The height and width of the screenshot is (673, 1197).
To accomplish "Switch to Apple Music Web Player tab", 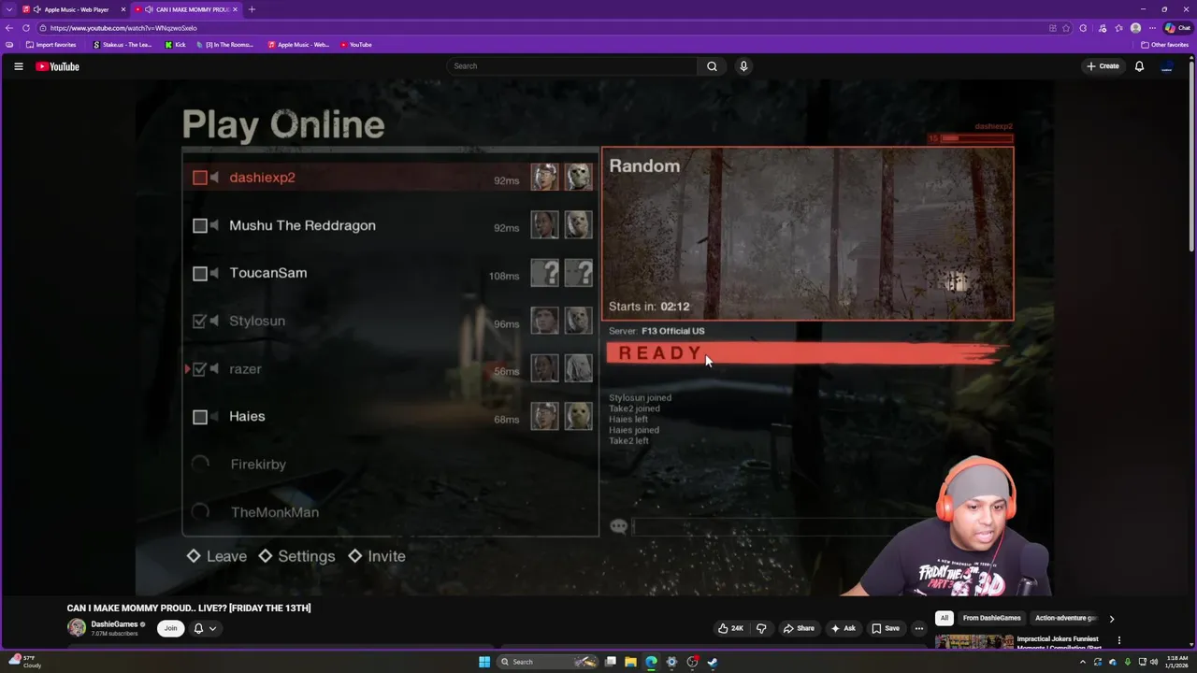I will tap(73, 9).
